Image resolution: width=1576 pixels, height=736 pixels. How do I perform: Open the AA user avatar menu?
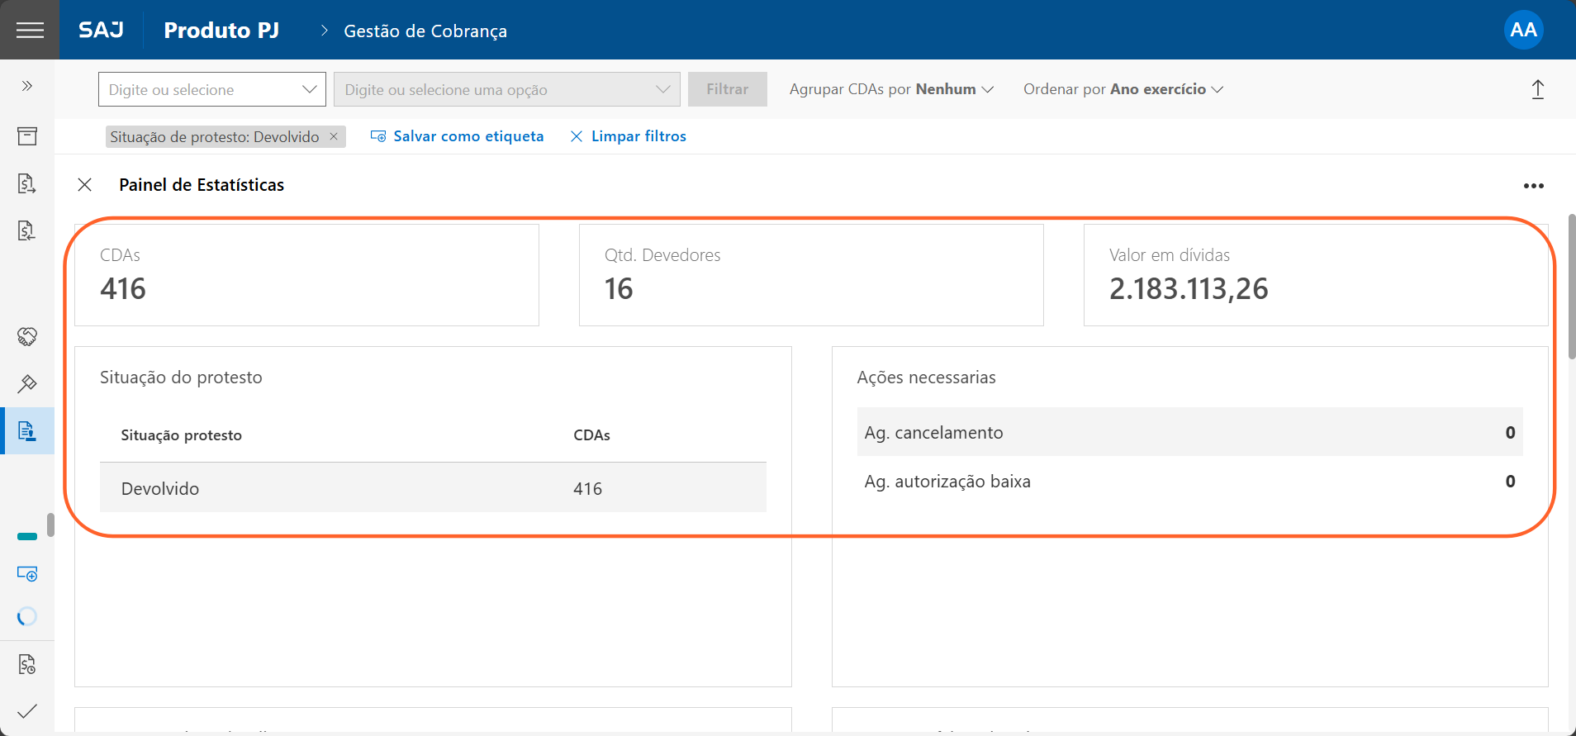[x=1523, y=30]
